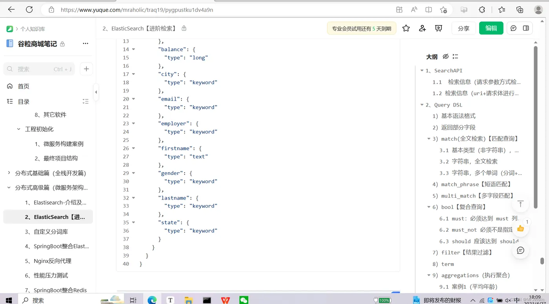Viewport: 549px width, 304px height.
Task: Open File Explorer from taskbar
Action: pos(189,300)
